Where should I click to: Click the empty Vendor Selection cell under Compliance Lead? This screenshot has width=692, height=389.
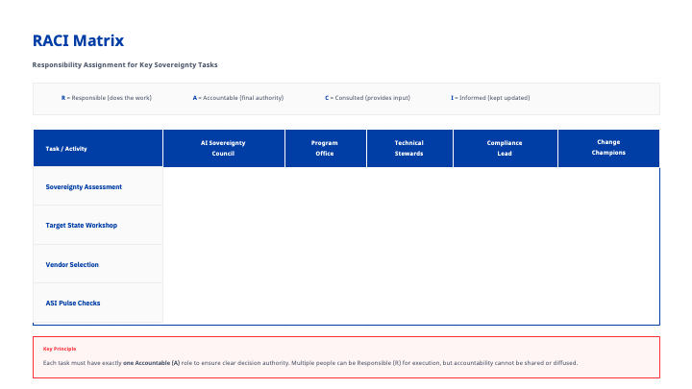point(505,264)
